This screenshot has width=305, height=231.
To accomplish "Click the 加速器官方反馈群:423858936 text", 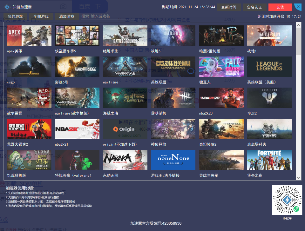I will 156,223.
